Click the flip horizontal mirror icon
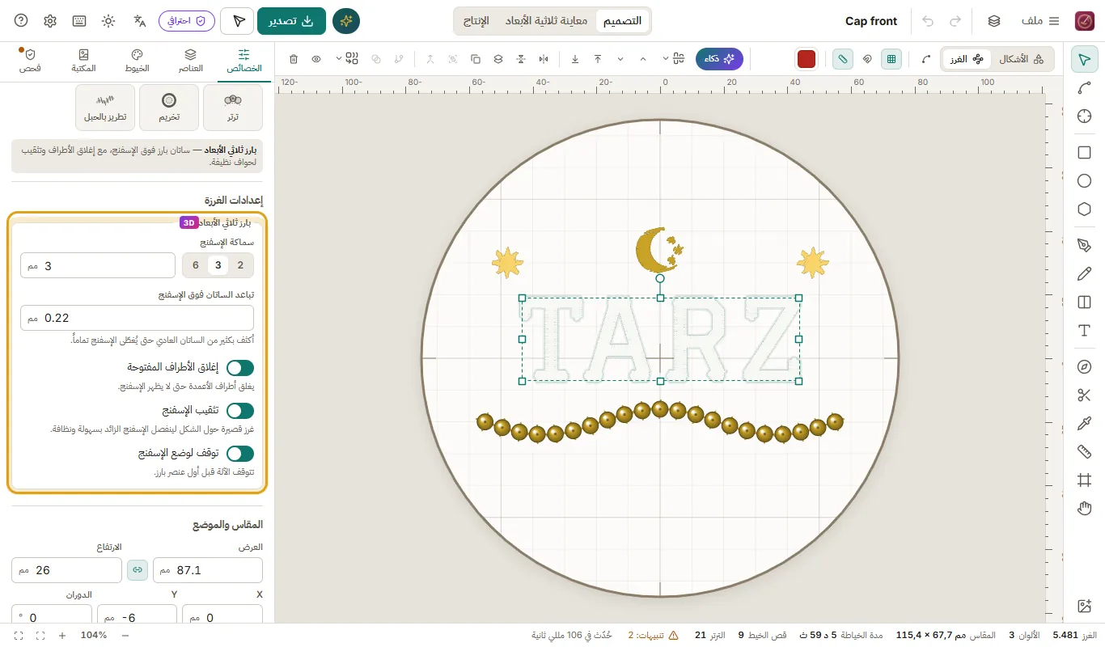Screen dimensions: 1105x647 pos(543,59)
